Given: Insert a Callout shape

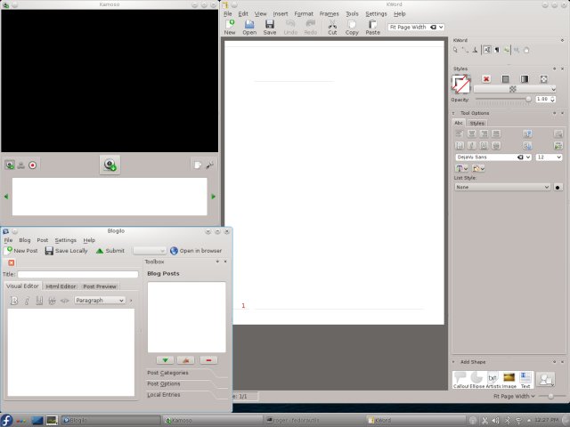Looking at the screenshot, I should click(460, 380).
